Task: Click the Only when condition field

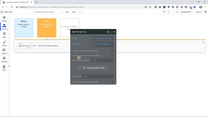Action: click(97, 76)
